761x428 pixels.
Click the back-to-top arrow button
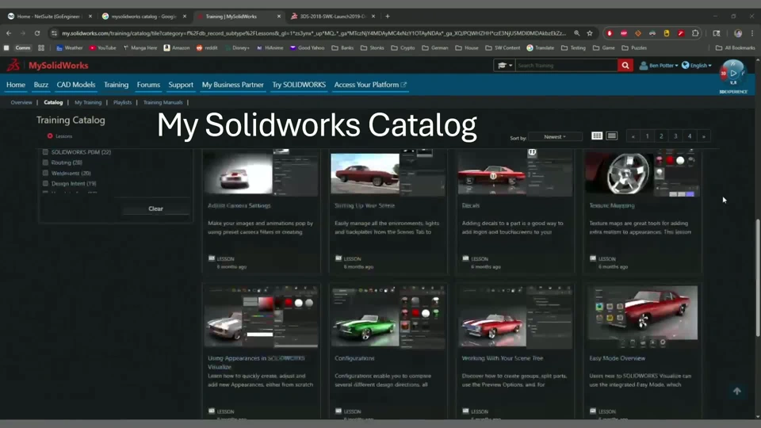pos(736,391)
